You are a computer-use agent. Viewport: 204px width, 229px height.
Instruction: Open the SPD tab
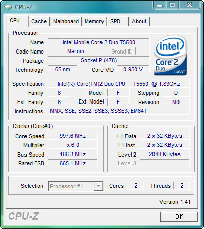[x=117, y=21]
